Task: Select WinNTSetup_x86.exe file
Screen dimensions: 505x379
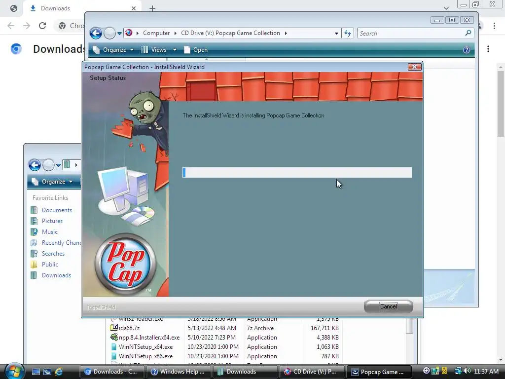Action: coord(145,356)
